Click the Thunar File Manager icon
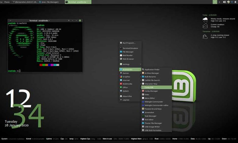The width and height of the screenshot is (238, 143). (x=143, y=123)
